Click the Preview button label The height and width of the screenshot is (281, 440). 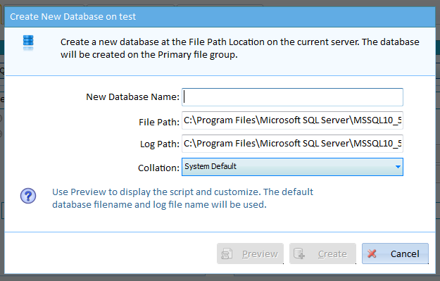click(260, 254)
